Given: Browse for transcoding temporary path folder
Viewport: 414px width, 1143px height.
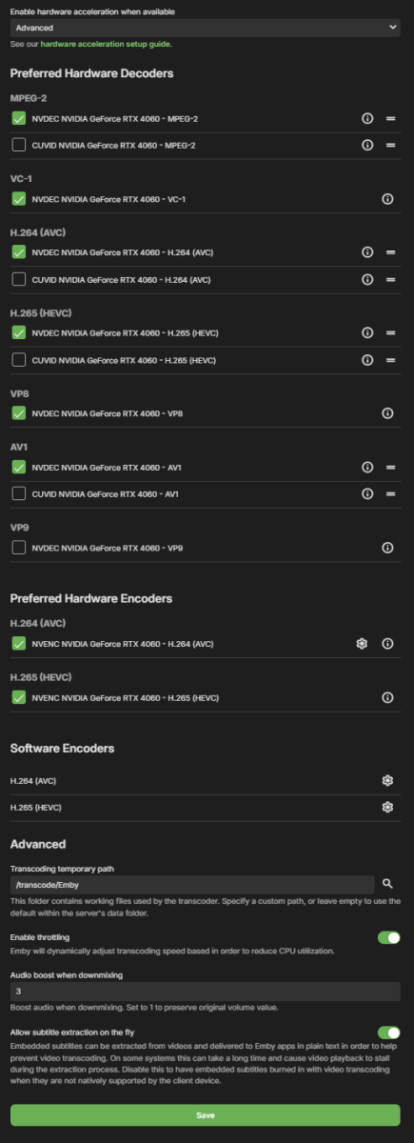Looking at the screenshot, I should (x=387, y=884).
